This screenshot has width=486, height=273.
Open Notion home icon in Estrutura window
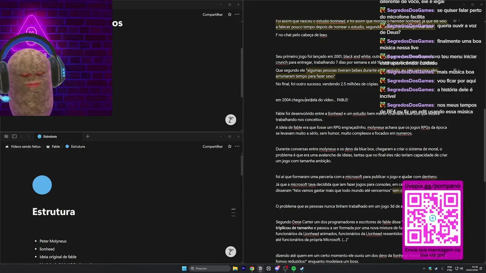click(6, 136)
